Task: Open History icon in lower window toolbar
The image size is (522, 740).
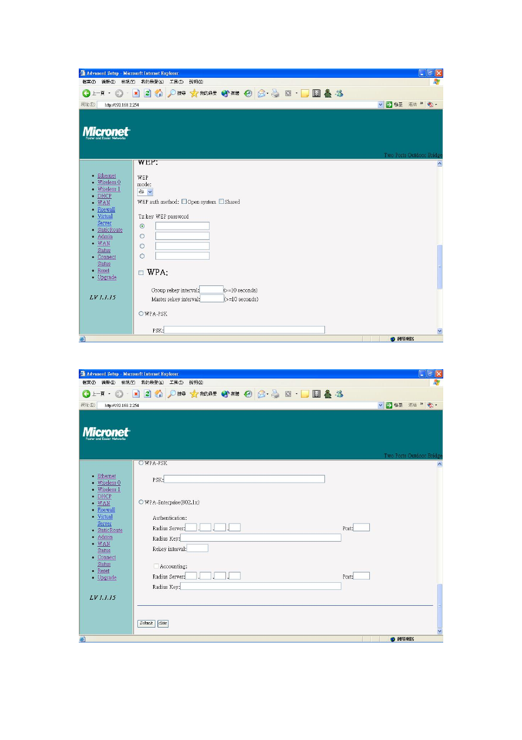Action: [x=248, y=394]
